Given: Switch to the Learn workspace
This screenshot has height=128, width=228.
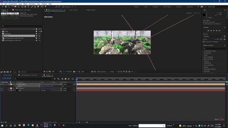Looking at the screenshot, I should [x=146, y=7].
